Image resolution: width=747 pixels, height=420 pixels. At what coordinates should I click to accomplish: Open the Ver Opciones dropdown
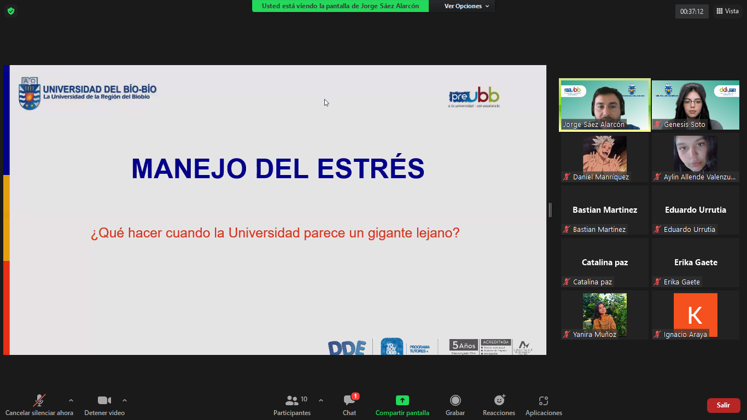pos(466,6)
